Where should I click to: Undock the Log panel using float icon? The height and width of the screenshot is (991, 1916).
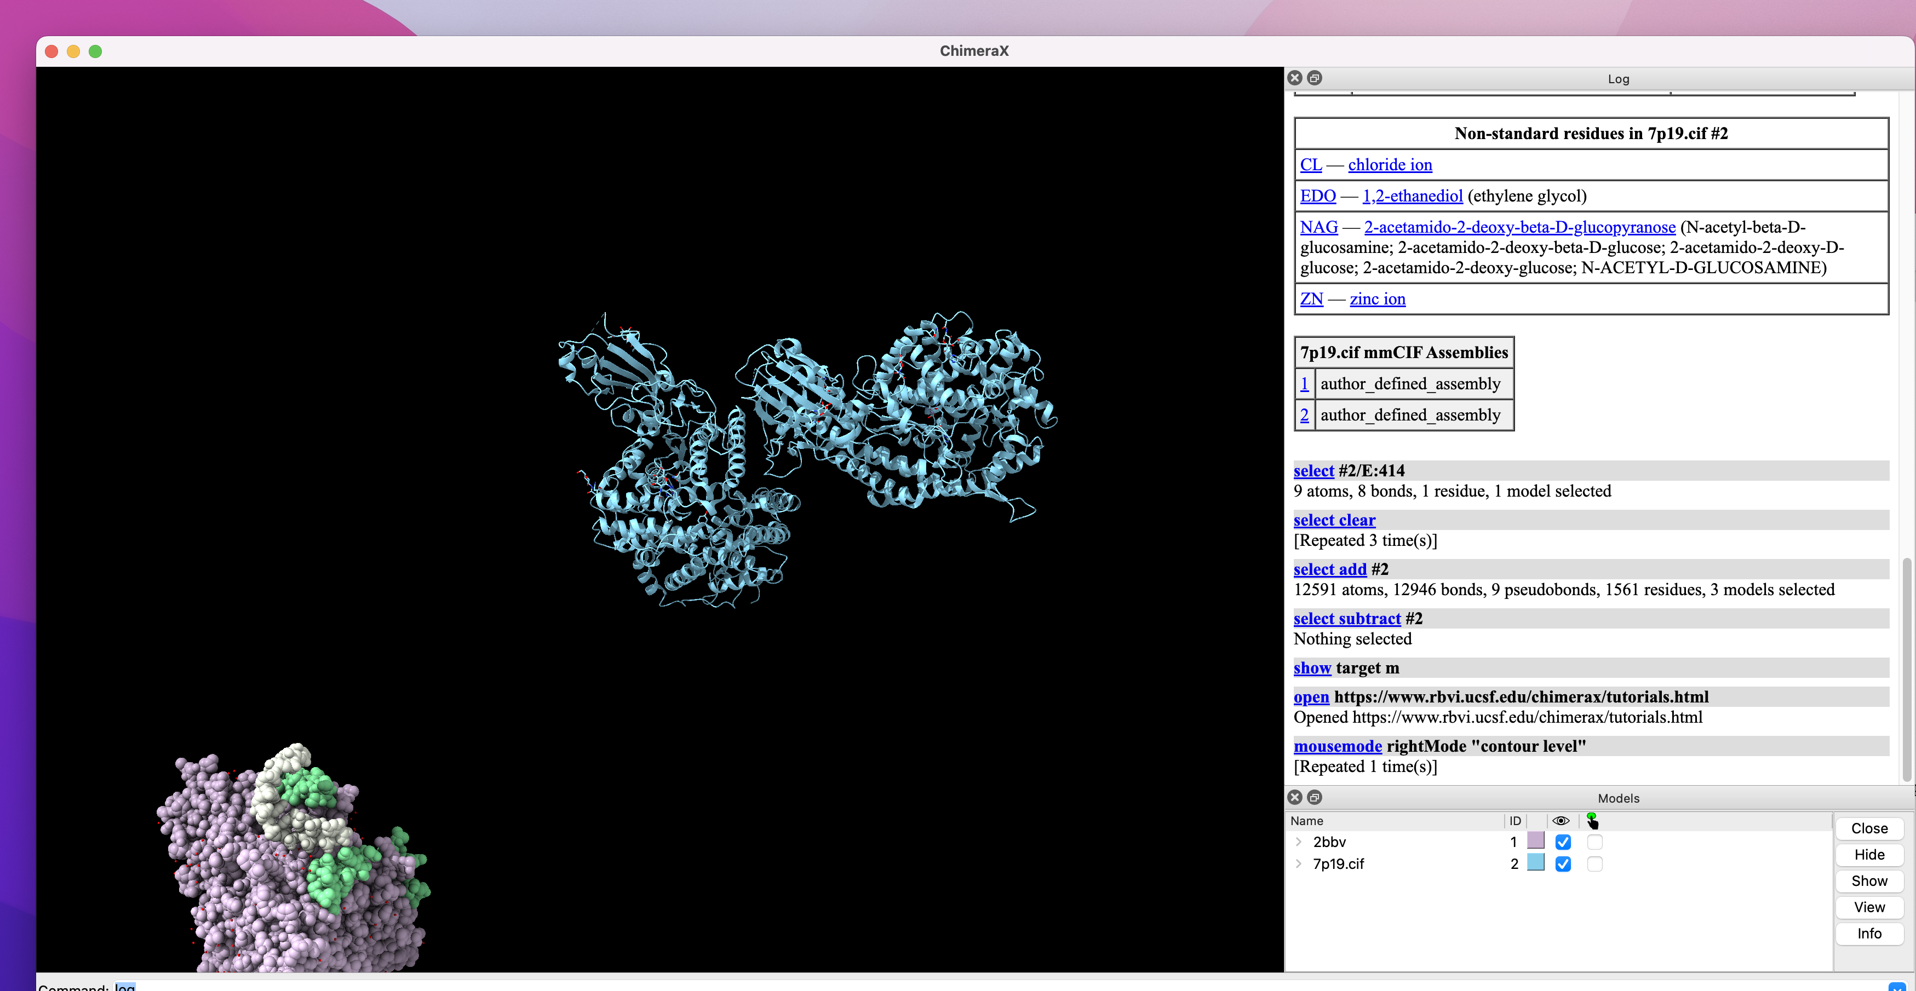(1315, 78)
